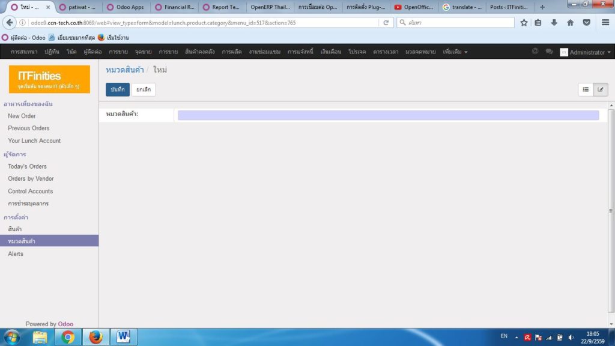615x346 pixels.
Task: Open the จุดขาย module from the top menu
Action: pos(144,52)
